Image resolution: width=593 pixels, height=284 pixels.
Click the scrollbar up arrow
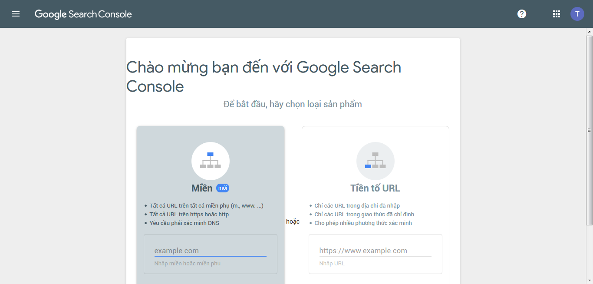pyautogui.click(x=589, y=32)
